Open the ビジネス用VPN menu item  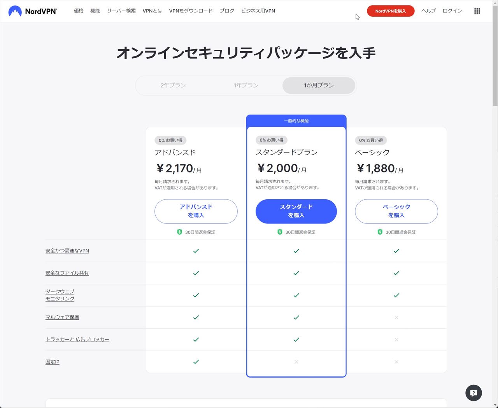pyautogui.click(x=258, y=11)
